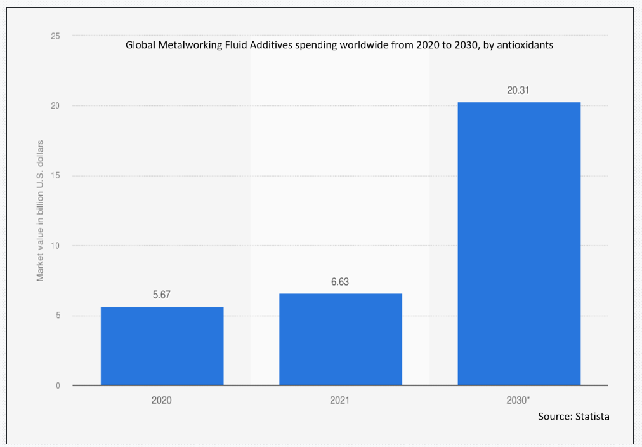Viewport: 642px width, 447px height.
Task: Click the y-axis tick label 10
Action: point(55,246)
